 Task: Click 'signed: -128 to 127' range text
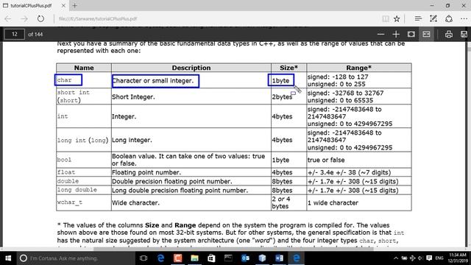[x=338, y=77]
